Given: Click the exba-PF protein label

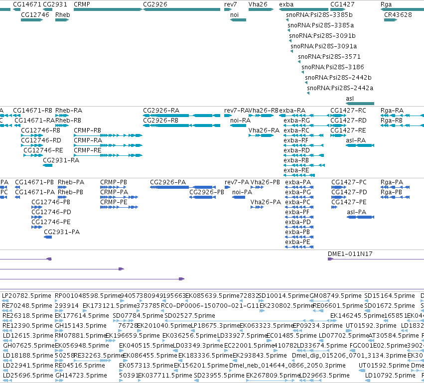Looking at the screenshot, I should (297, 212).
